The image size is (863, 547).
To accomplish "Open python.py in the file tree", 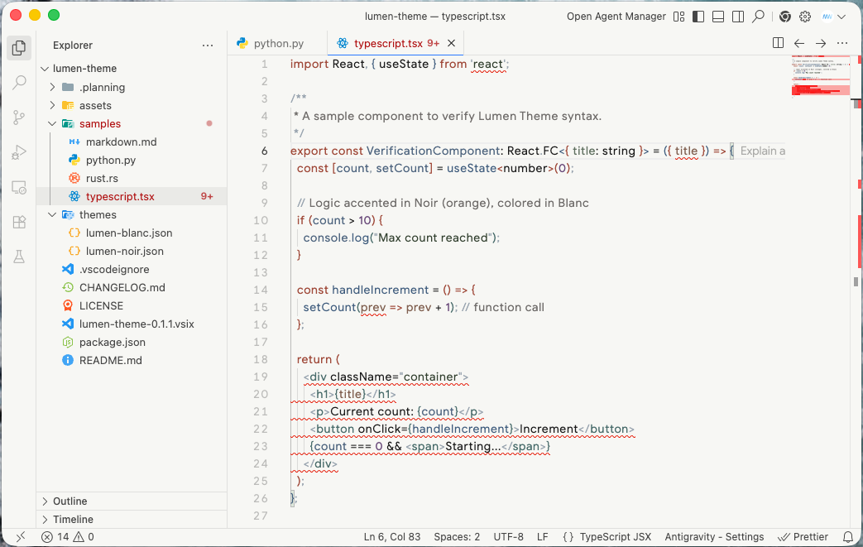I will click(x=132, y=161).
